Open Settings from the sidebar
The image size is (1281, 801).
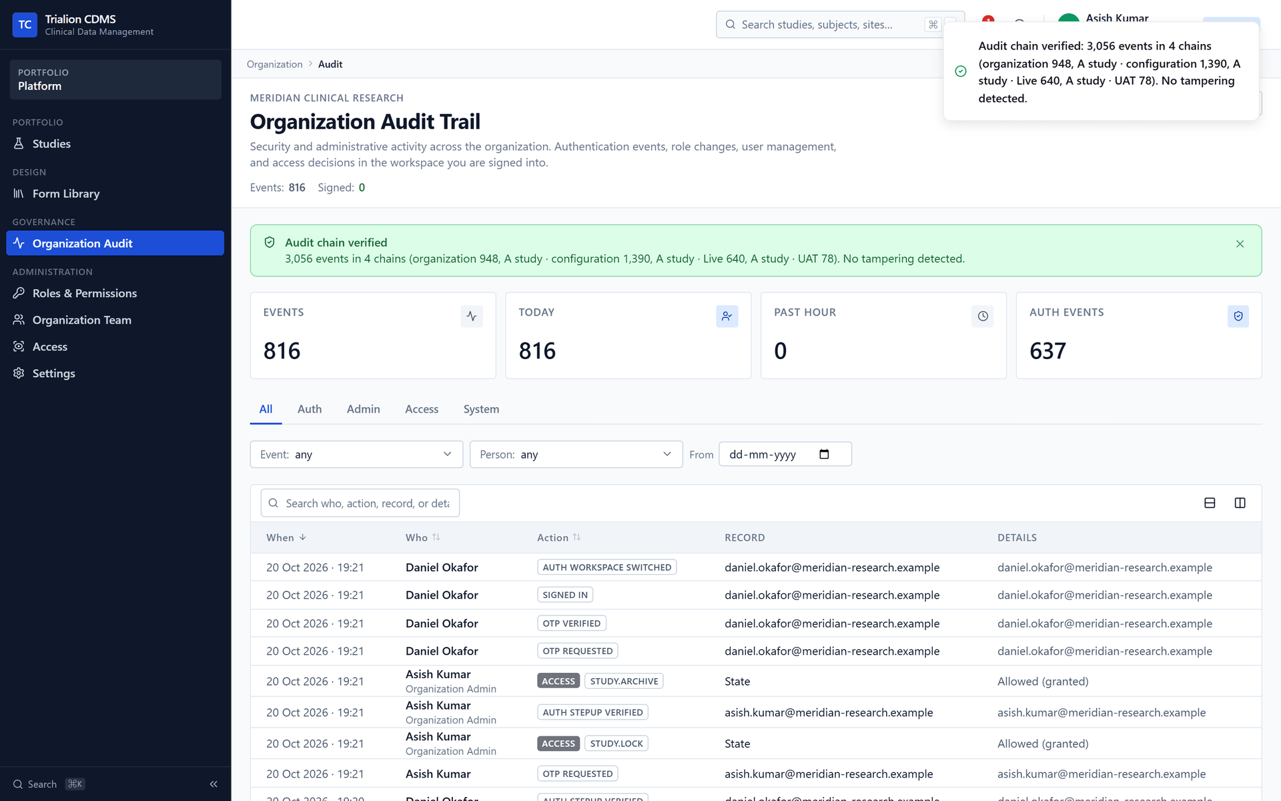point(115,373)
